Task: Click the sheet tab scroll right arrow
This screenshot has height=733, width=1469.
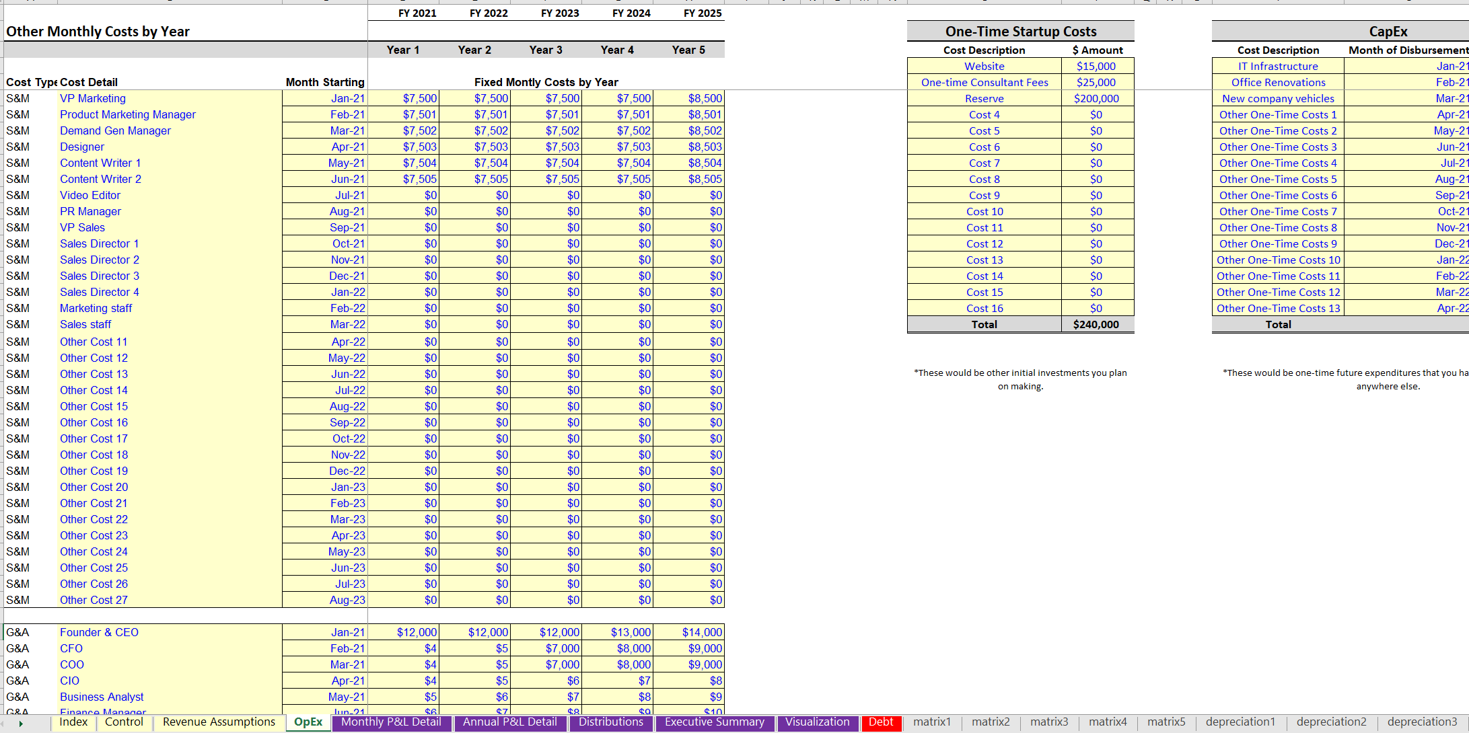Action: (21, 724)
